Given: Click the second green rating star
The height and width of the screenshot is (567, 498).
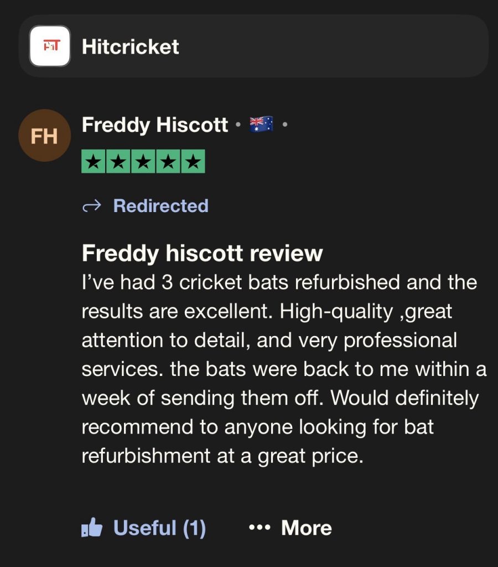Looking at the screenshot, I should [118, 162].
